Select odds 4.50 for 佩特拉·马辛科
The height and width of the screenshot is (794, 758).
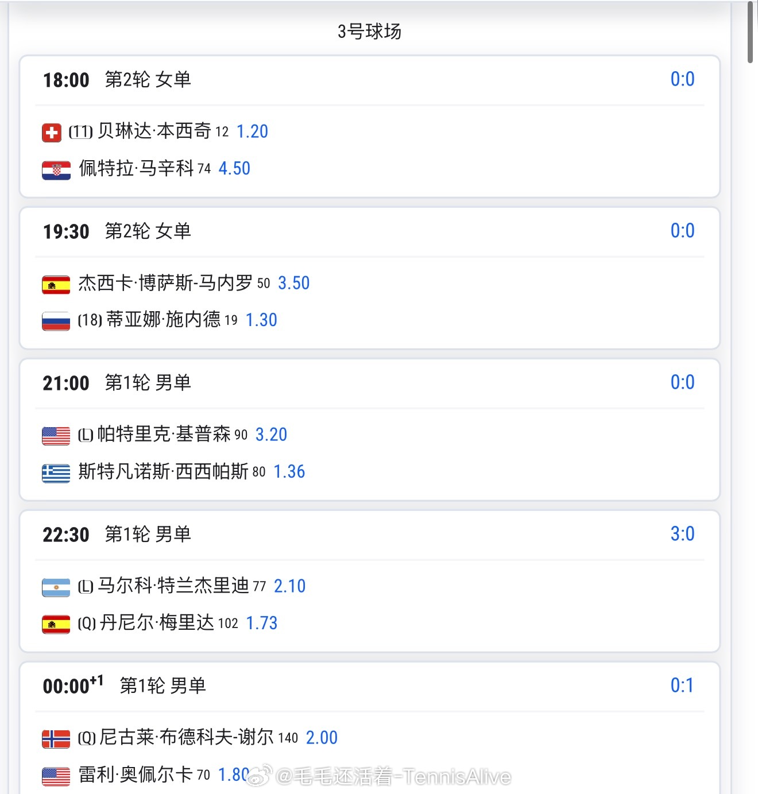click(234, 169)
